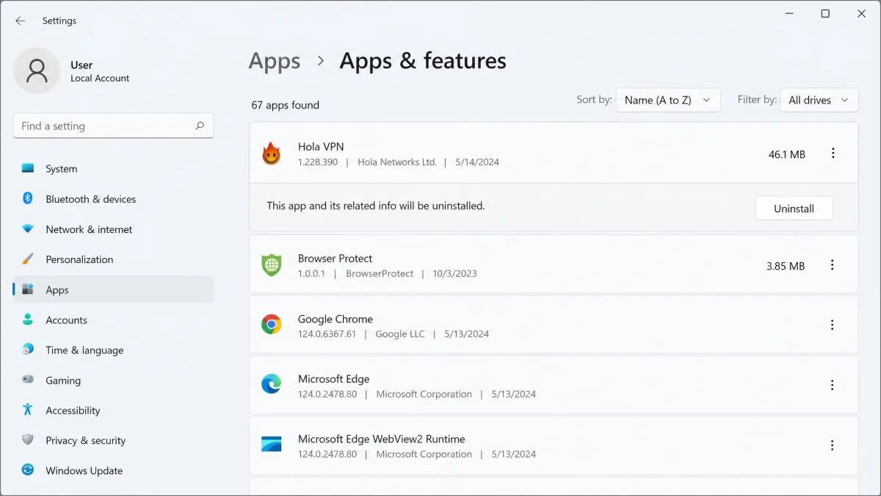
Task: Select Accessibility in the sidebar
Action: click(x=114, y=409)
